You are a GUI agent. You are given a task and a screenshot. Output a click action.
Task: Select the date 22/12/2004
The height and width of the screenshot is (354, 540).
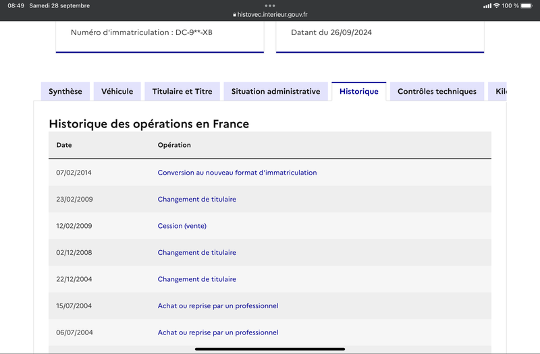pyautogui.click(x=74, y=279)
